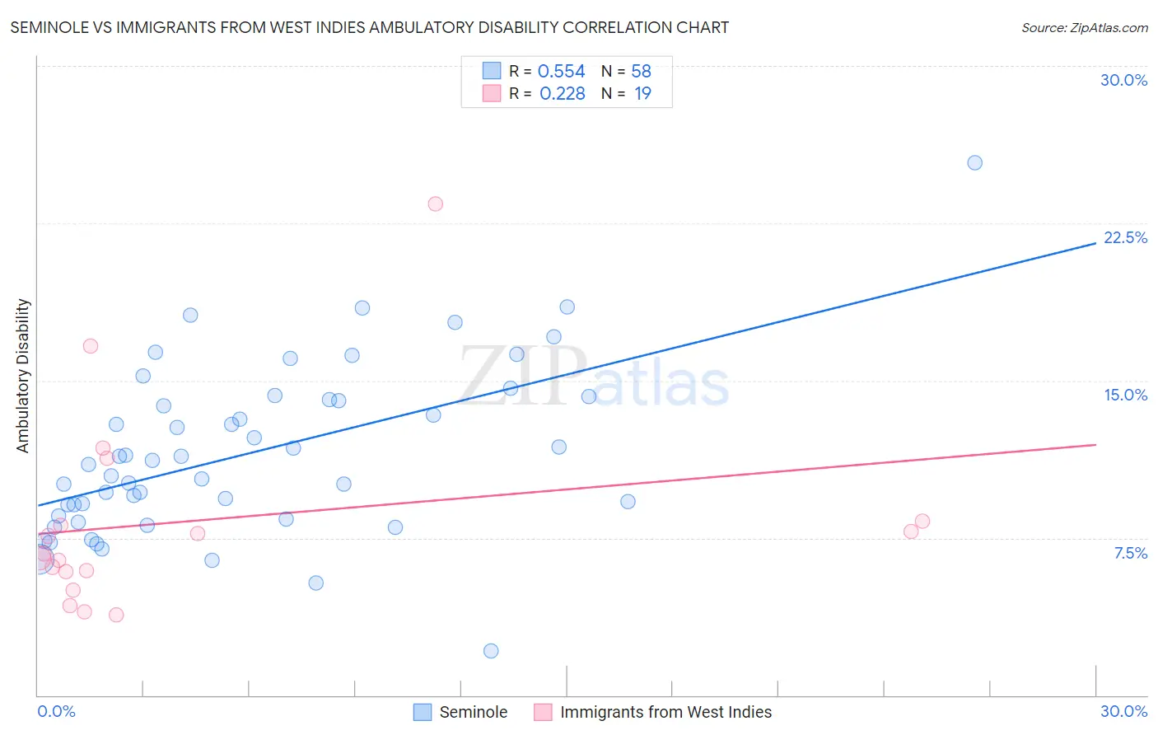Click the pink Immigrants from West Indies swatch

click(x=543, y=712)
